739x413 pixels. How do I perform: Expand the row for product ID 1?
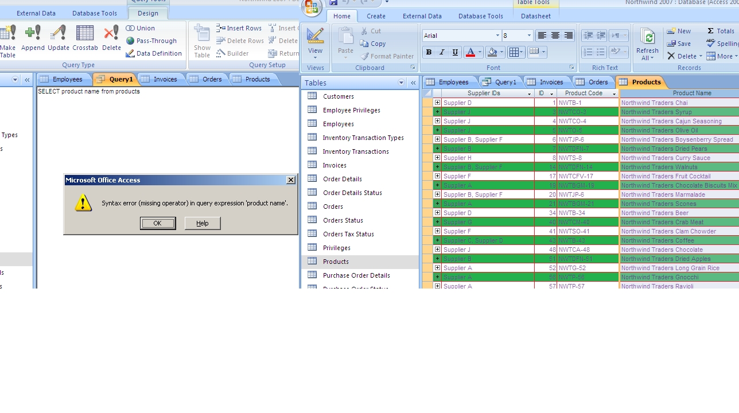(x=437, y=103)
